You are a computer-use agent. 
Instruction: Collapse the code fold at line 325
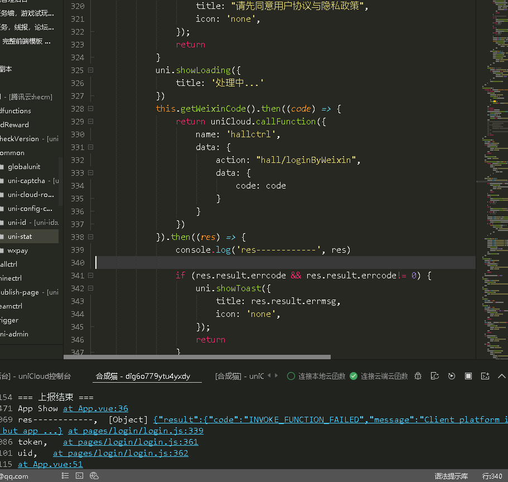point(90,70)
